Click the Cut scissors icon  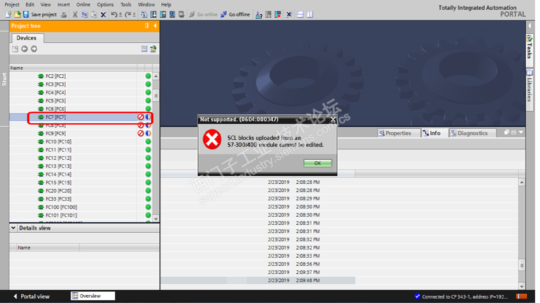[76, 14]
